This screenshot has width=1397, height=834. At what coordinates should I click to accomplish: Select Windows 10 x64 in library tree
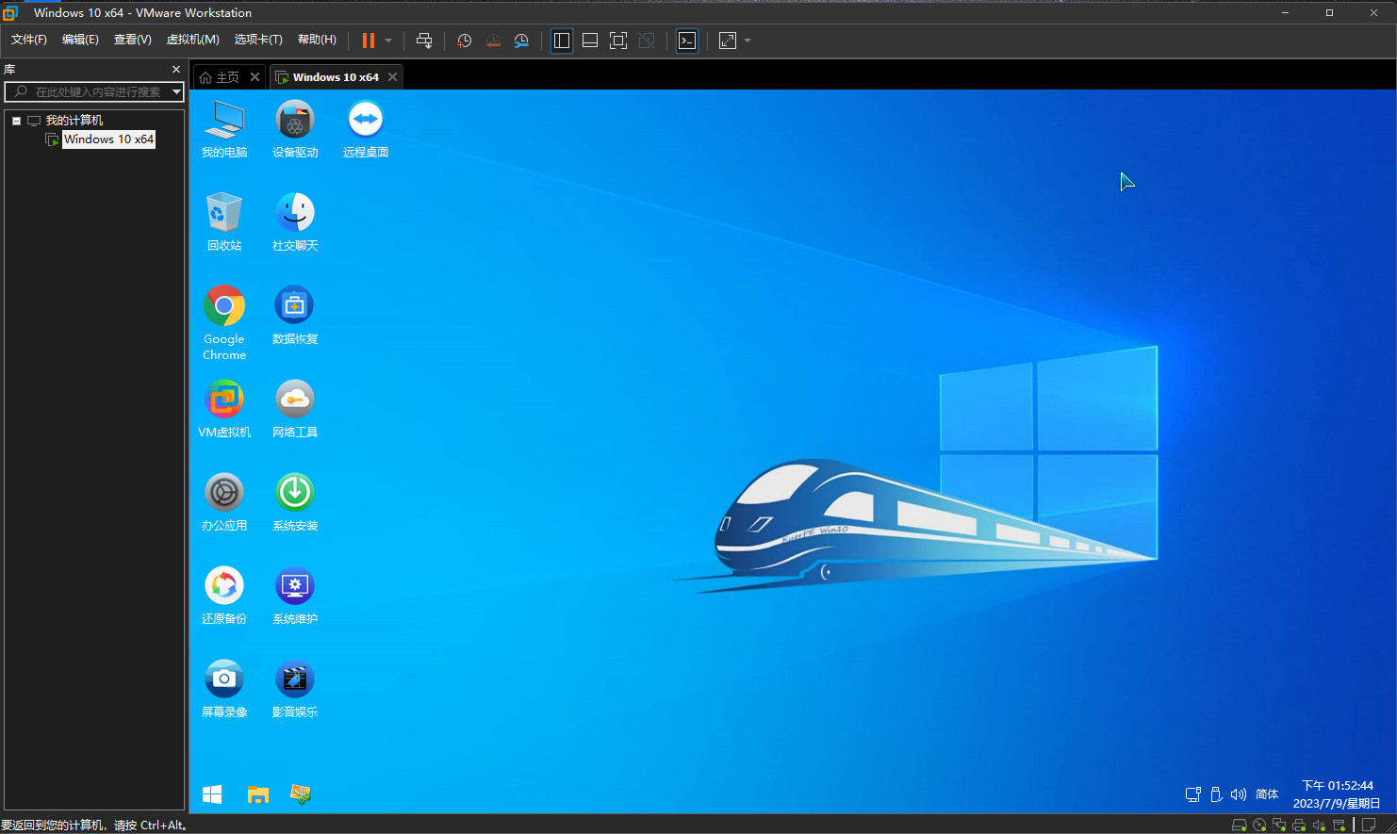point(109,139)
